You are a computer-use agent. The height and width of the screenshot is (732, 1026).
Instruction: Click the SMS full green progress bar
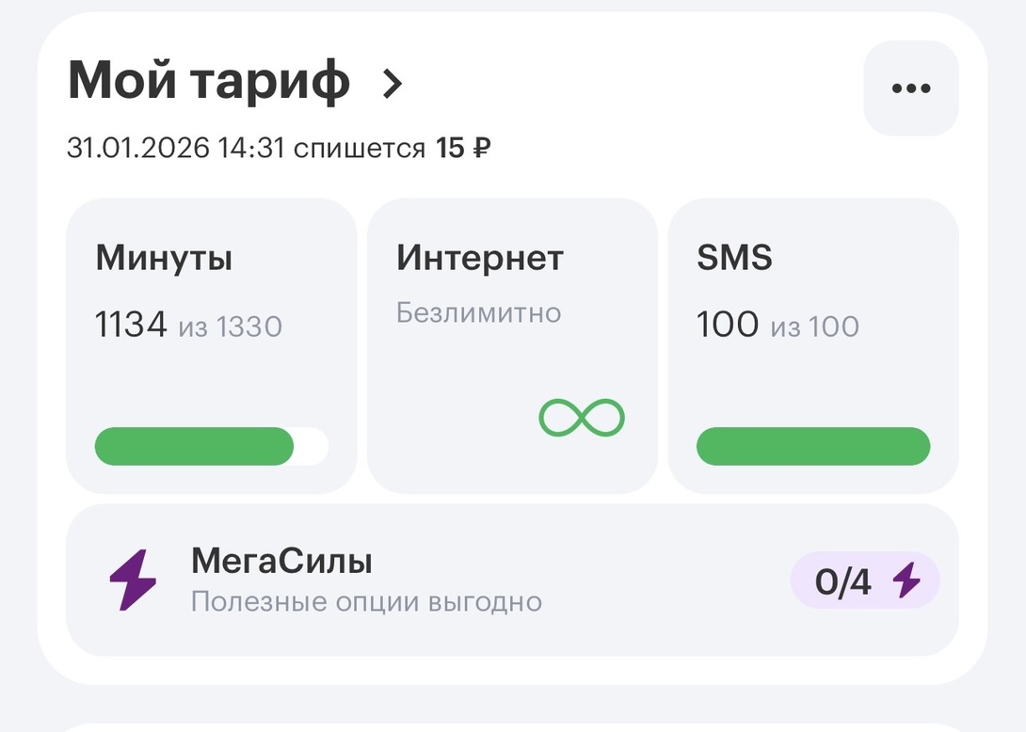(812, 446)
